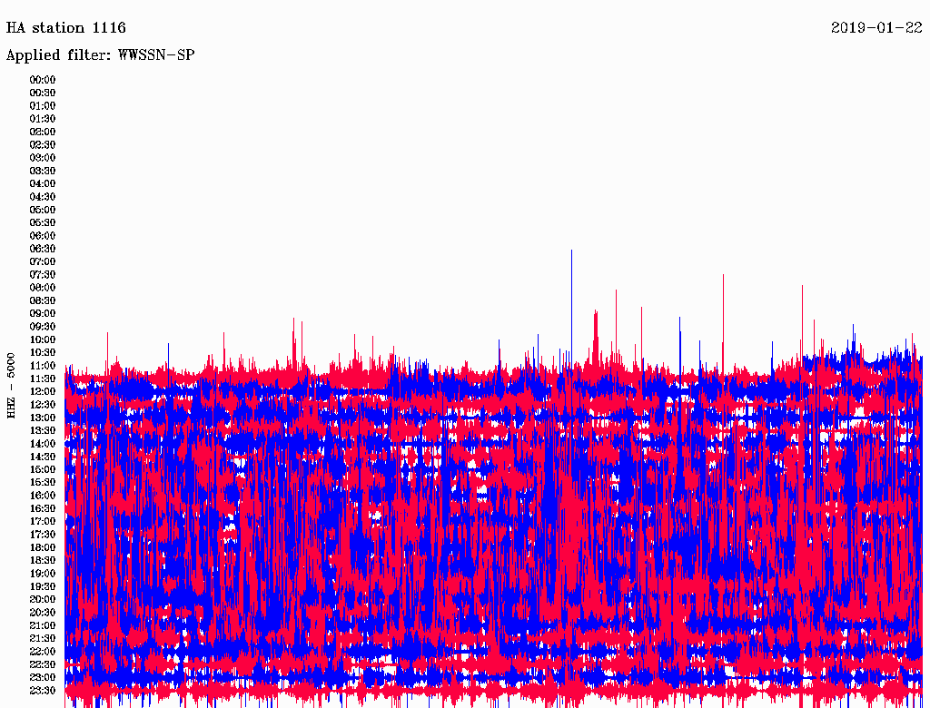
Task: Select the 08:30 time label
Action: coord(43,300)
